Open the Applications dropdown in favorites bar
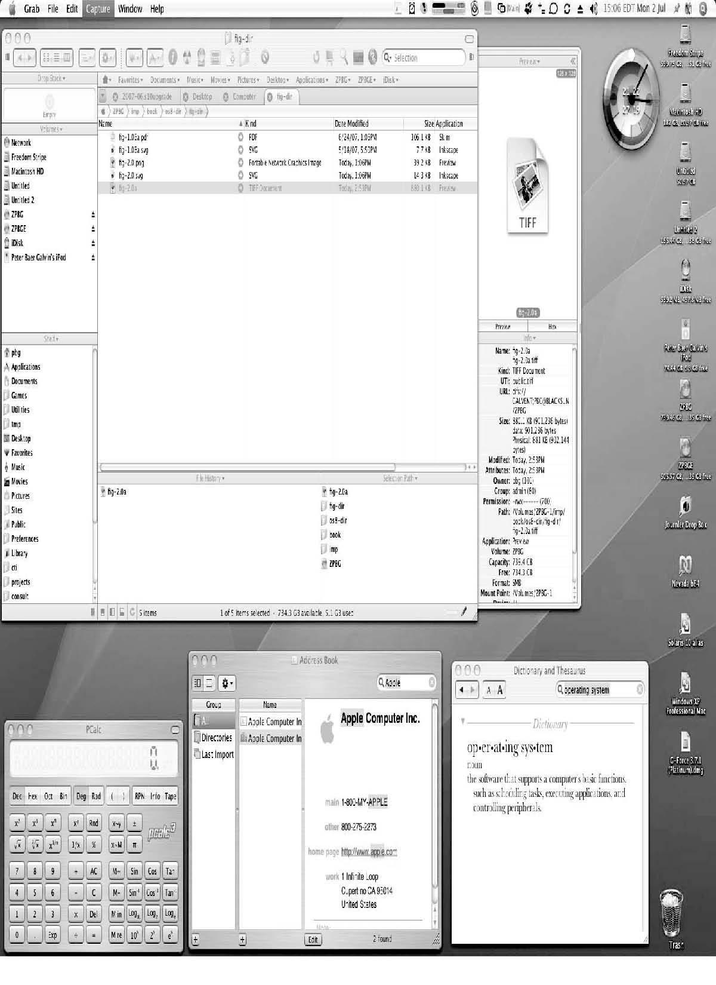Viewport: 716px width, 985px height. click(312, 79)
